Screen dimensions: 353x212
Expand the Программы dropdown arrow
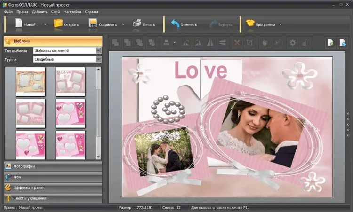[281, 24]
